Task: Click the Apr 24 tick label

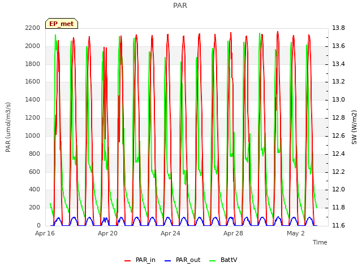Action: point(170,233)
